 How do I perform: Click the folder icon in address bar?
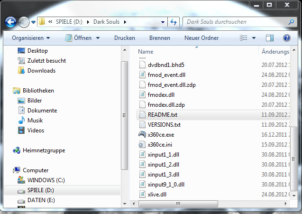[x=42, y=22]
